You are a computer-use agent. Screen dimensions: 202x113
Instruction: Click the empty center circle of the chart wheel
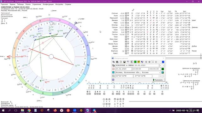pos(51,56)
